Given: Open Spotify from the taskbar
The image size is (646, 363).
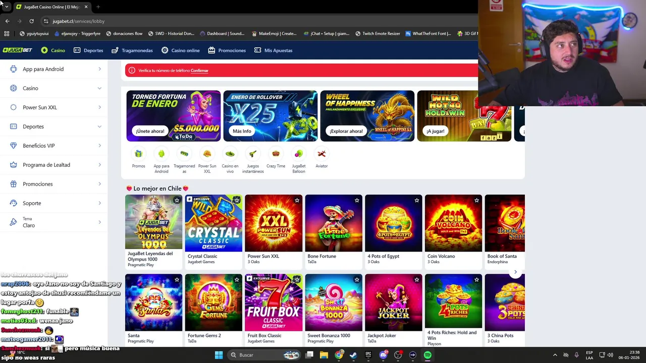Looking at the screenshot, I should pos(427,355).
